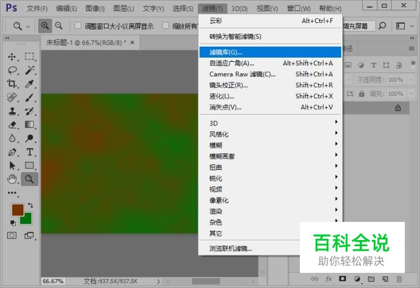
Task: Select the Eraser tool
Action: [12, 125]
